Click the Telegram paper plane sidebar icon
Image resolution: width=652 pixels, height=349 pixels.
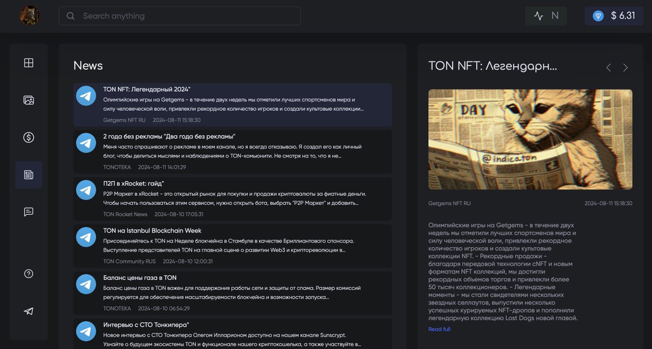tap(28, 311)
